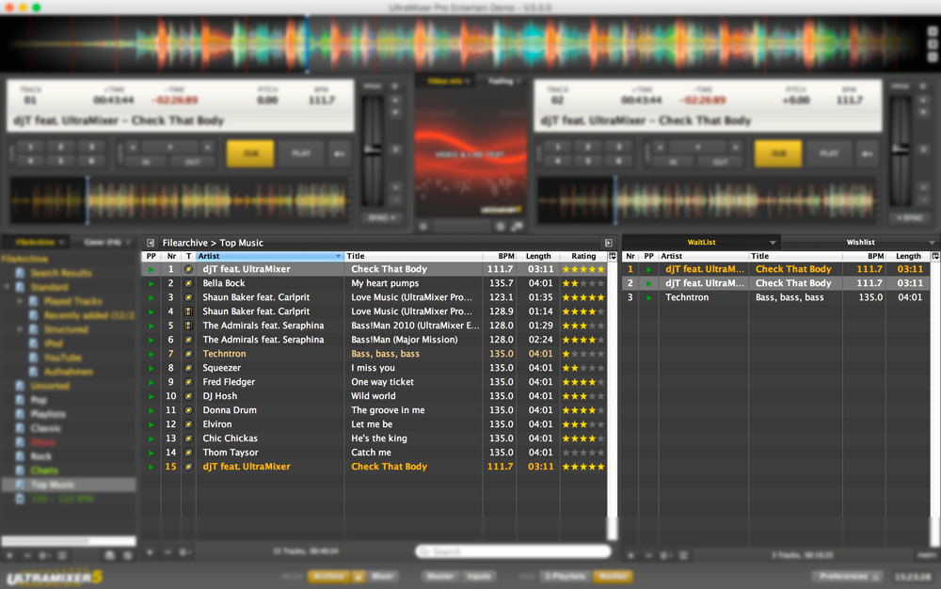Toggle the 2-Playlists view button
The height and width of the screenshot is (589, 941).
point(565,576)
